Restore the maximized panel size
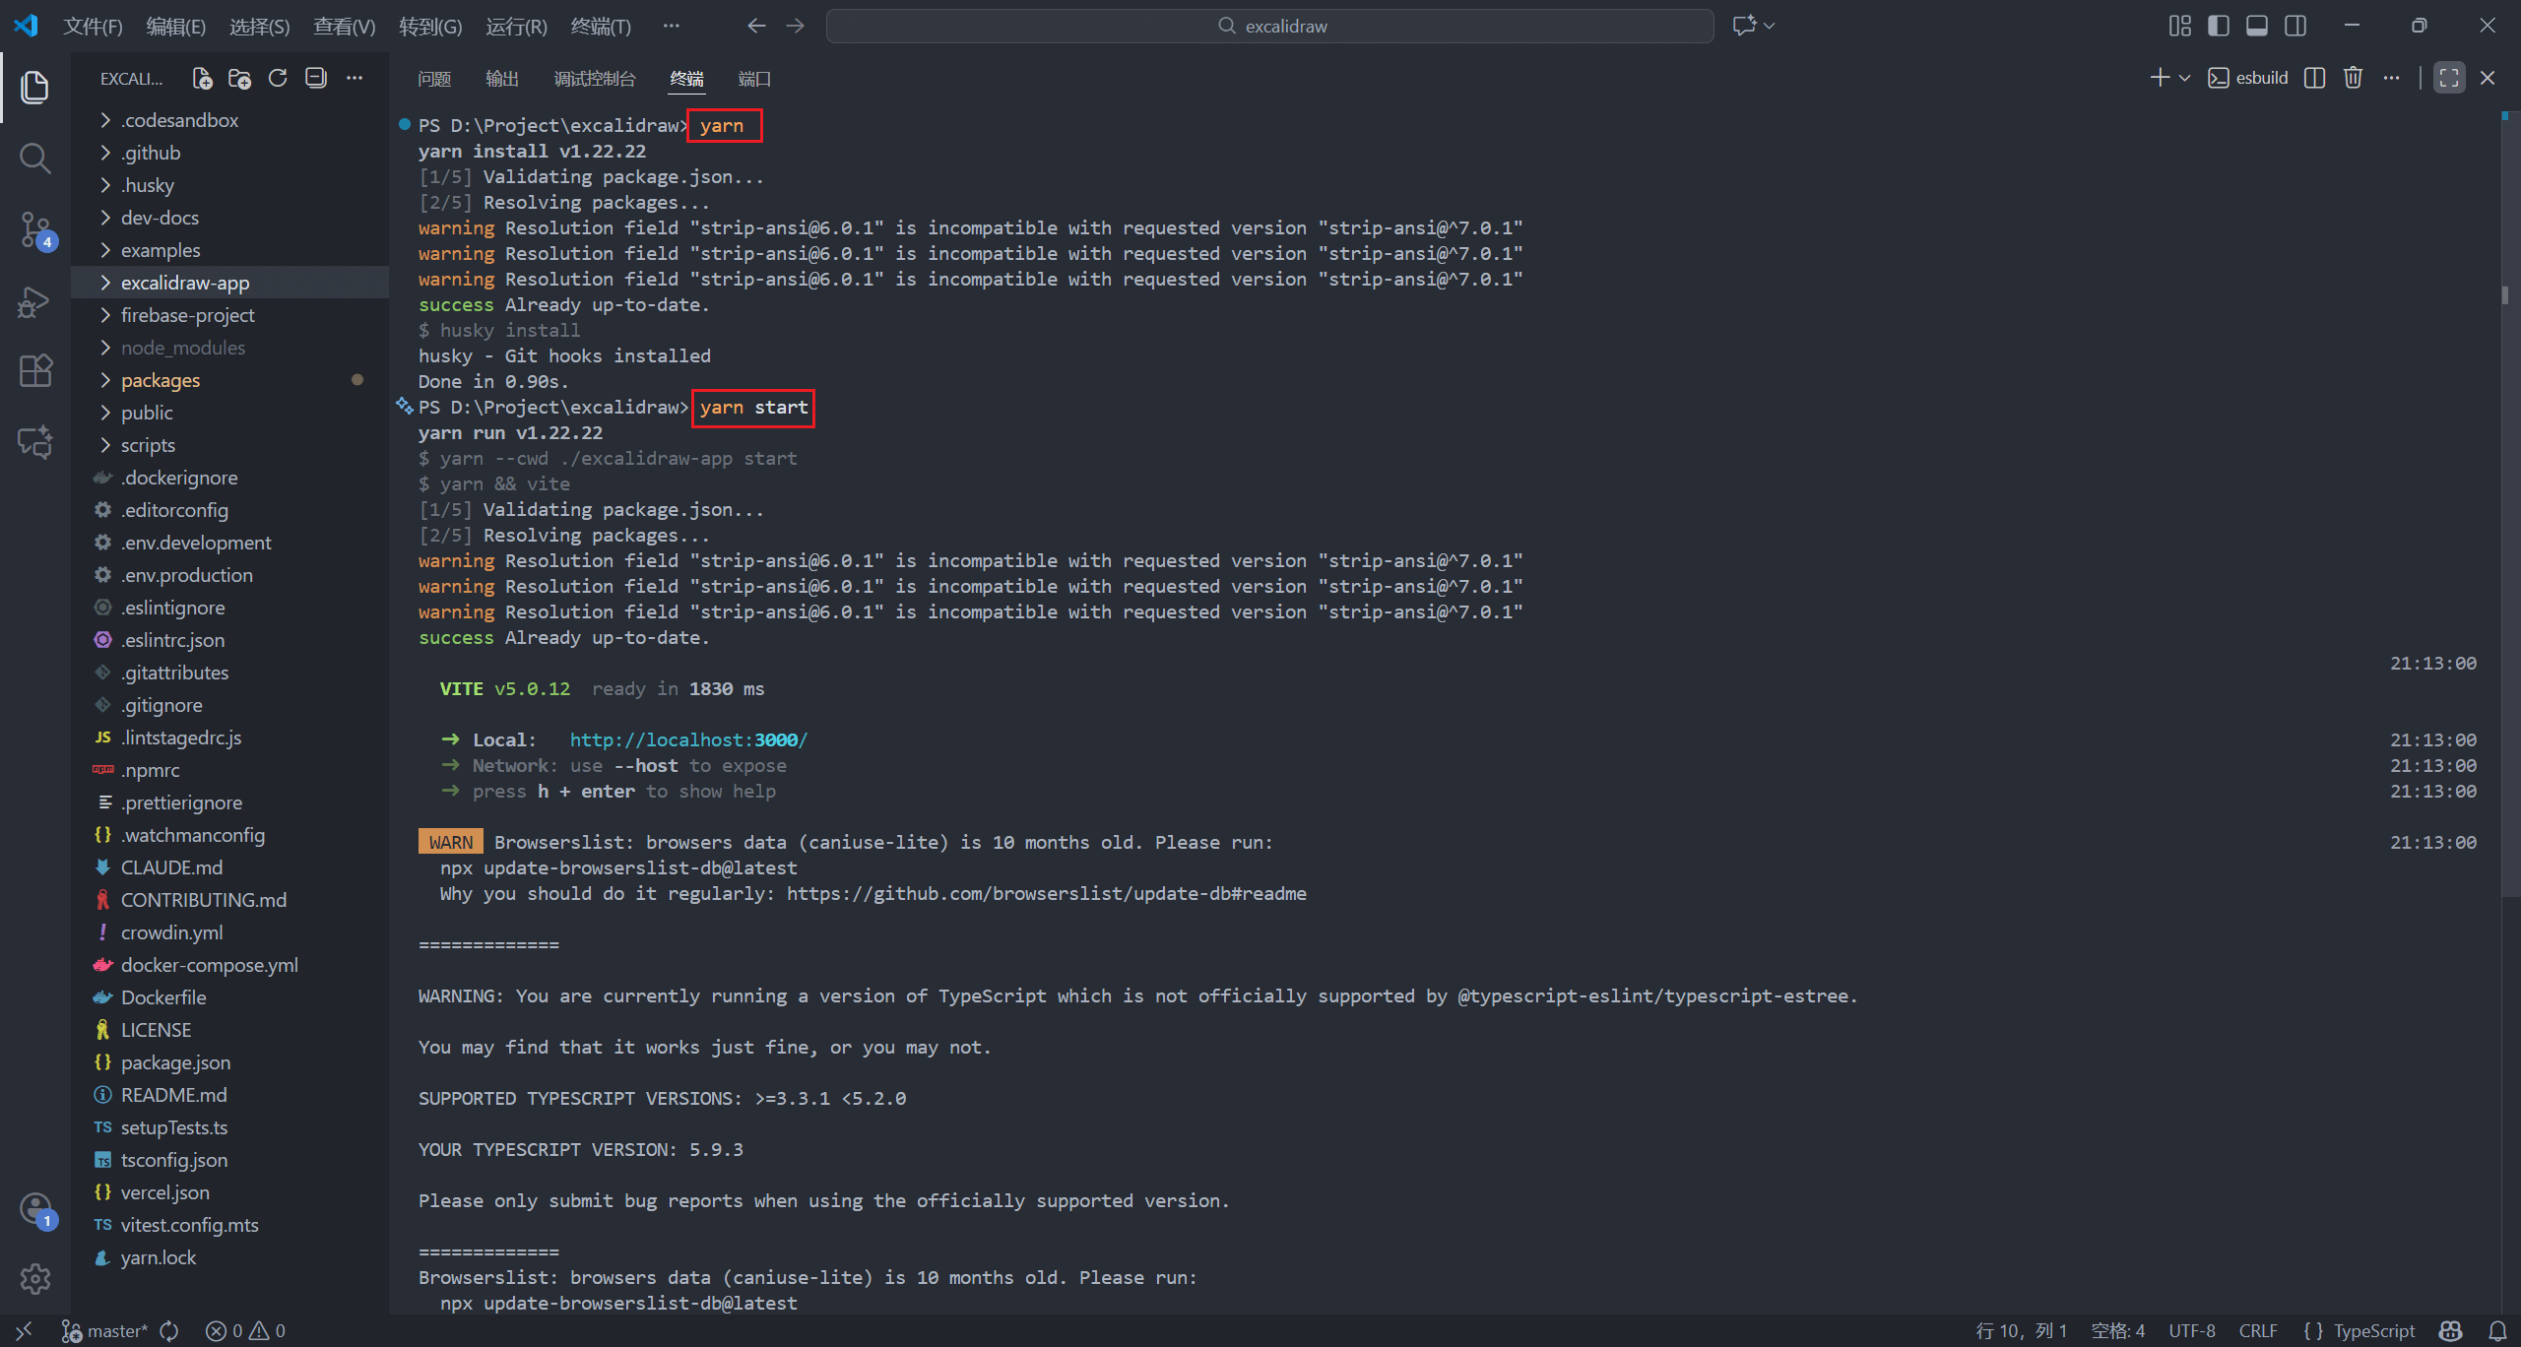2521x1347 pixels. [2448, 78]
